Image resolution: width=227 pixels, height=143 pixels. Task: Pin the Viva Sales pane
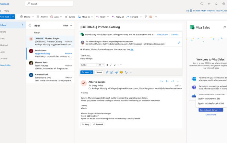[x=224, y=27]
